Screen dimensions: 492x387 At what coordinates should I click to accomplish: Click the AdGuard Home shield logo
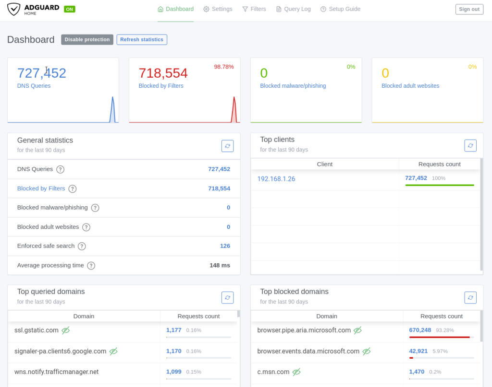[14, 9]
